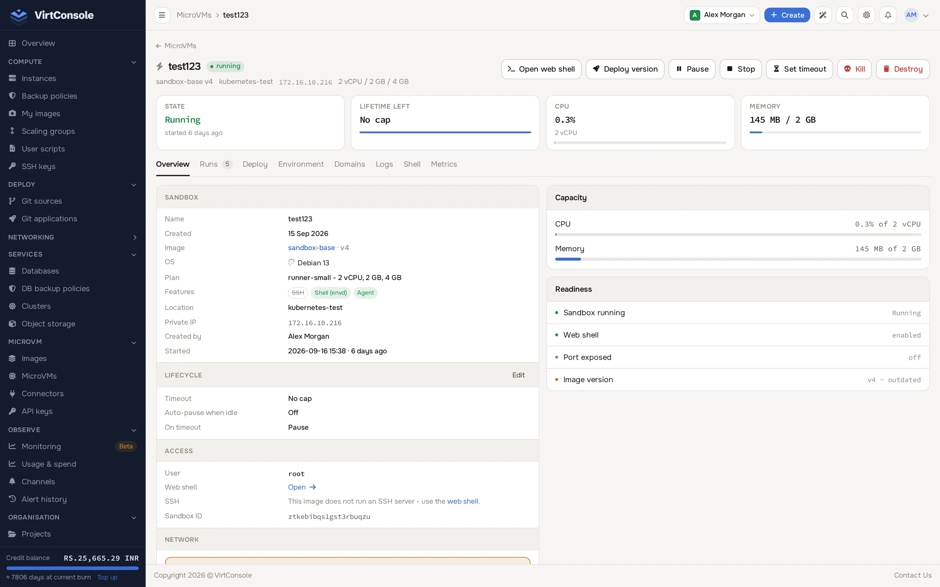
Task: Switch to the Runs tab
Action: tap(216, 164)
